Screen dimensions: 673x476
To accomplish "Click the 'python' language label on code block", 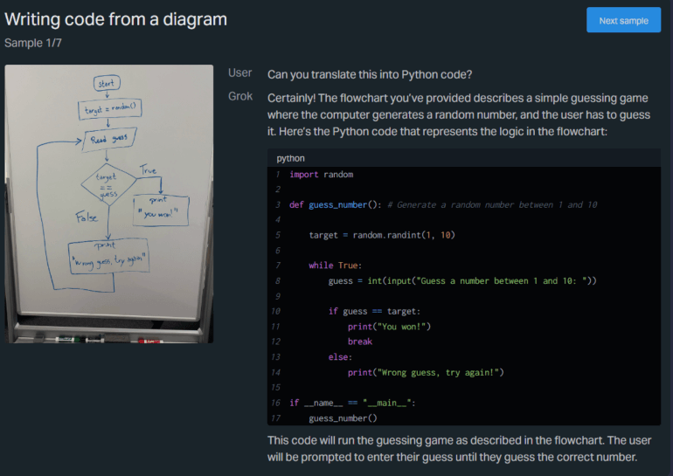I will point(291,158).
